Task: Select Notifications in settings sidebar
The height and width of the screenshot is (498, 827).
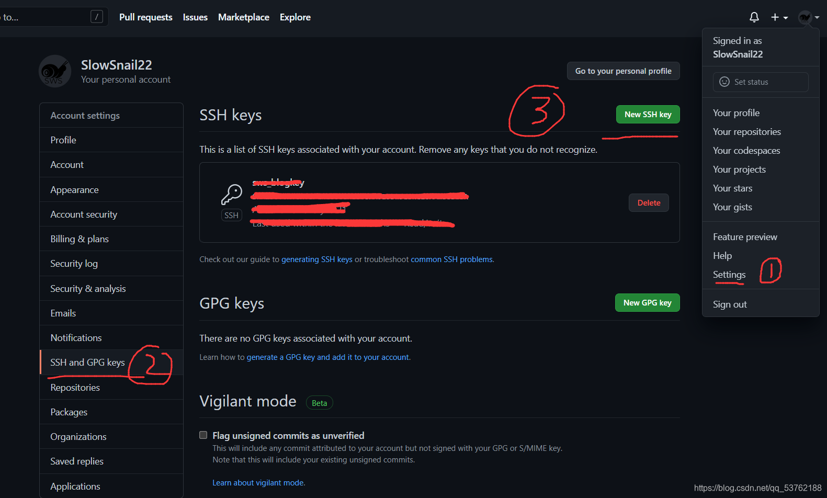Action: point(111,338)
